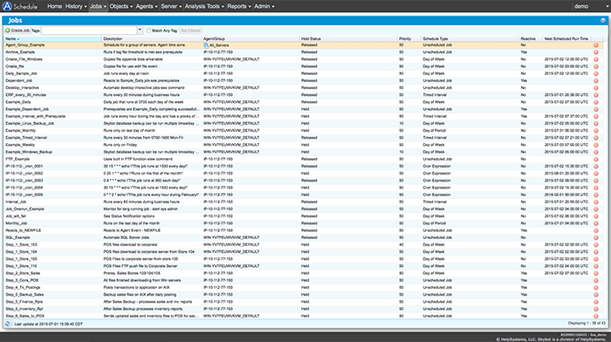The image size is (611, 342).
Task: Click red action icon for SQL_Example row
Action: click(596, 237)
